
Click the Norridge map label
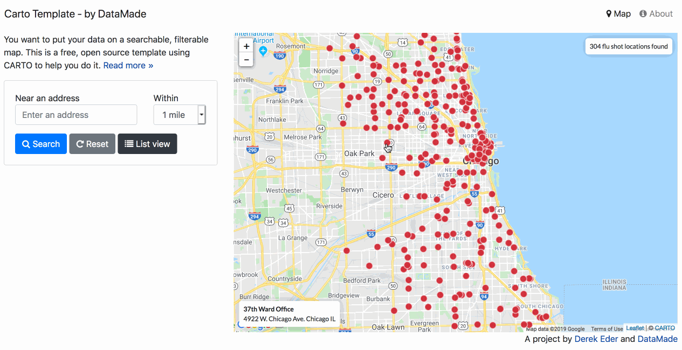pos(326,71)
